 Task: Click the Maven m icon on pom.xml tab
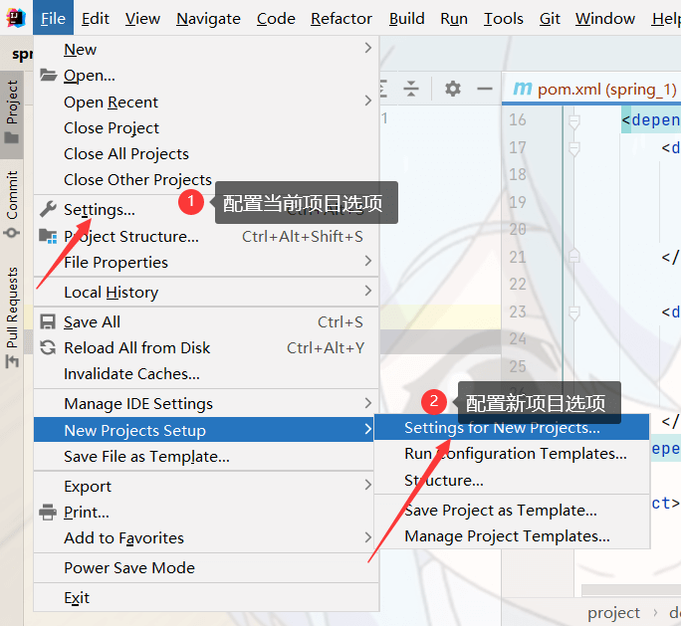523,89
